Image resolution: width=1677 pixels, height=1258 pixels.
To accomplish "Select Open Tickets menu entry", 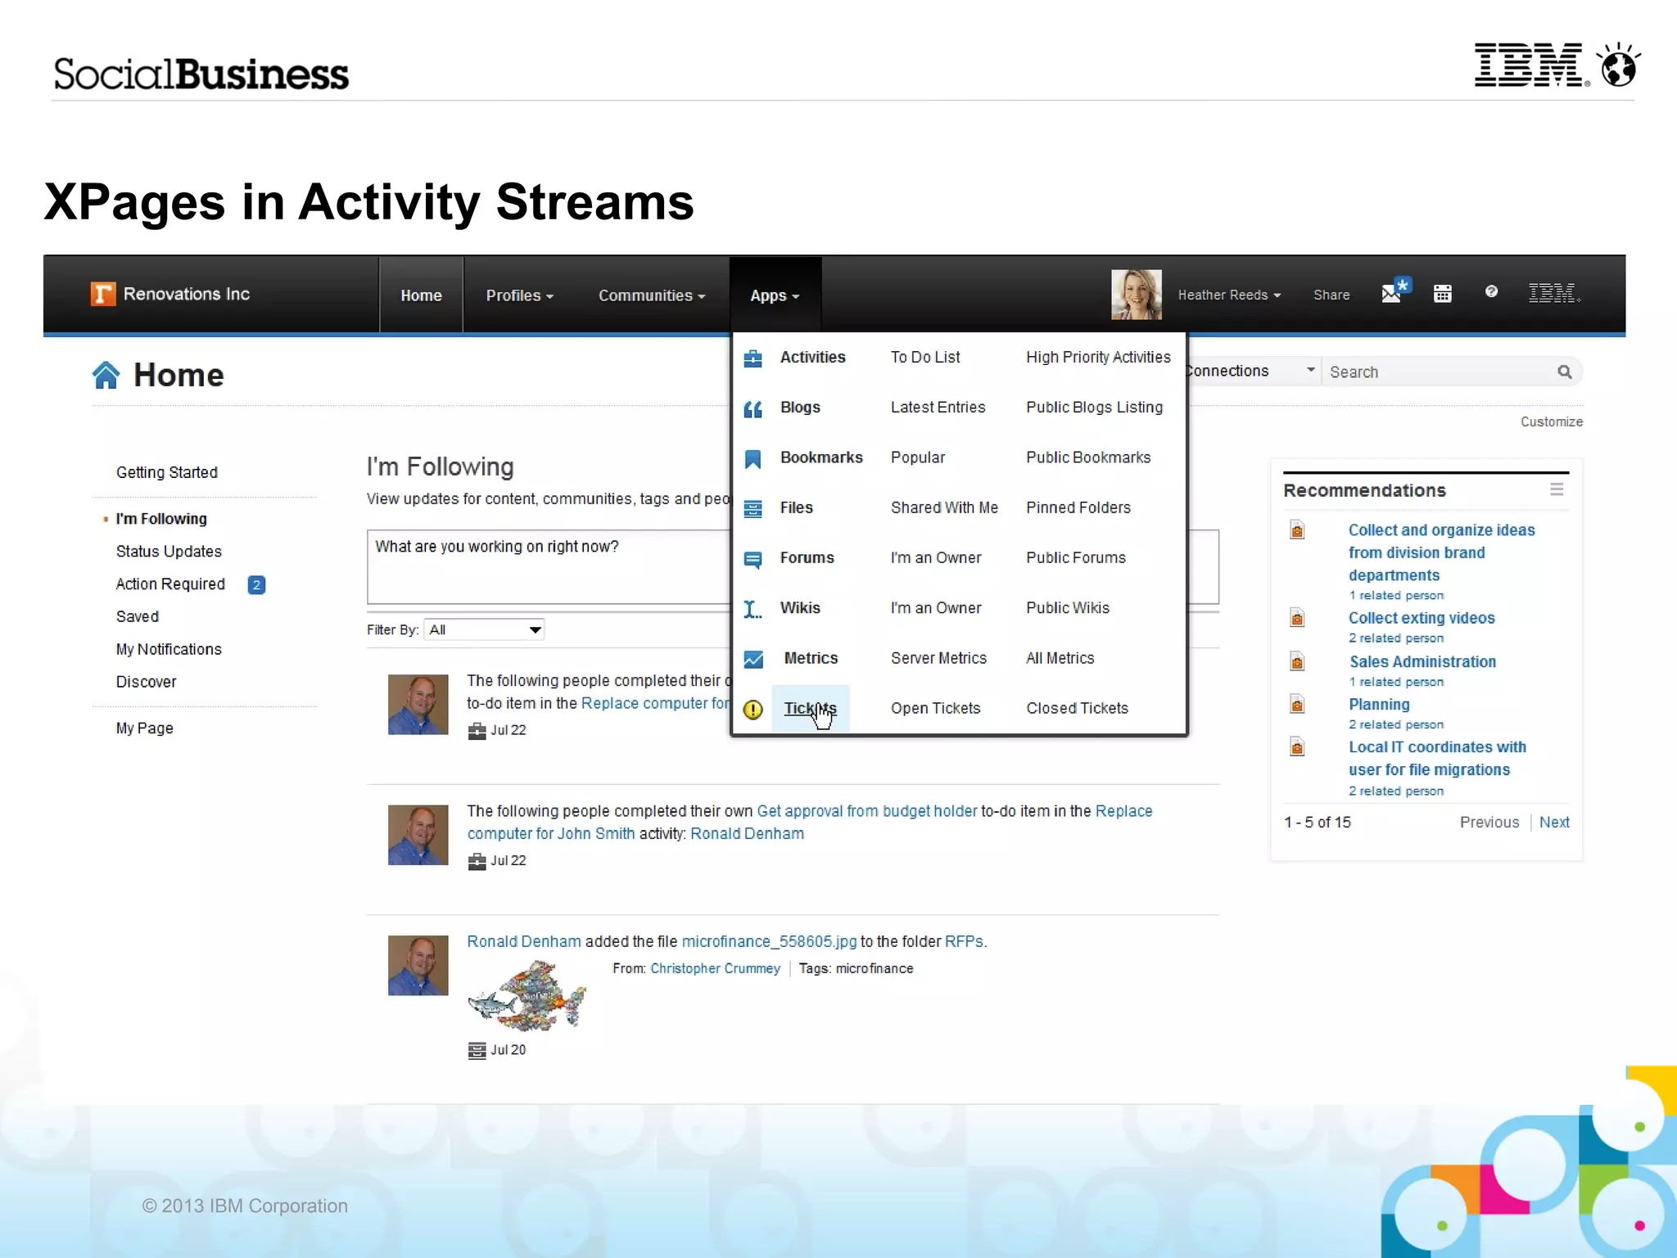I will pyautogui.click(x=935, y=708).
